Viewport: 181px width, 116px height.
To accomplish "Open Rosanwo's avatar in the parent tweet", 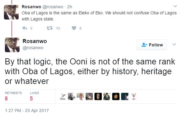I will (x=11, y=12).
